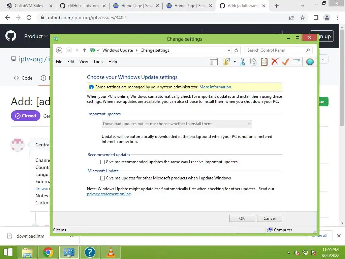Go back using the Control Panel back arrow
Viewport: 345px width, 259px height.
59,50
